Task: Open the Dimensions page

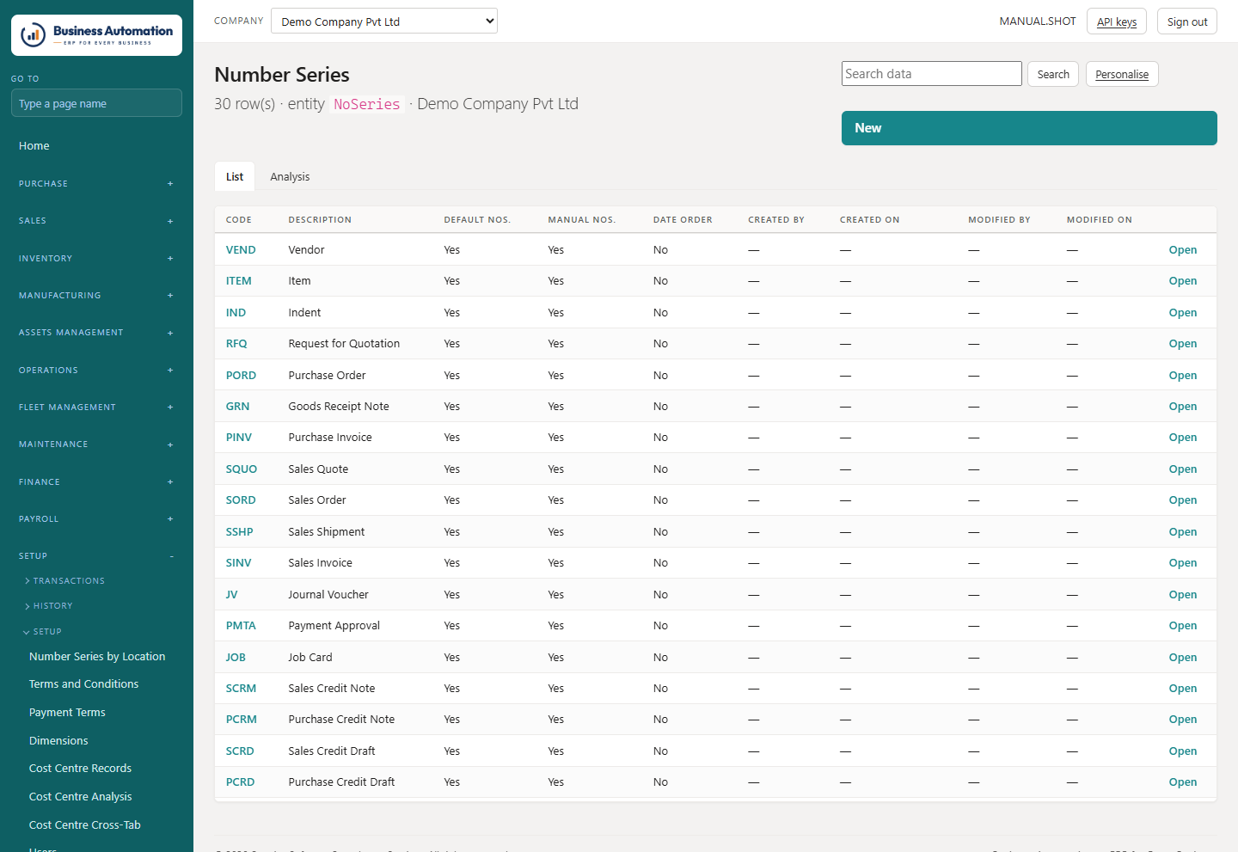Action: 58,741
